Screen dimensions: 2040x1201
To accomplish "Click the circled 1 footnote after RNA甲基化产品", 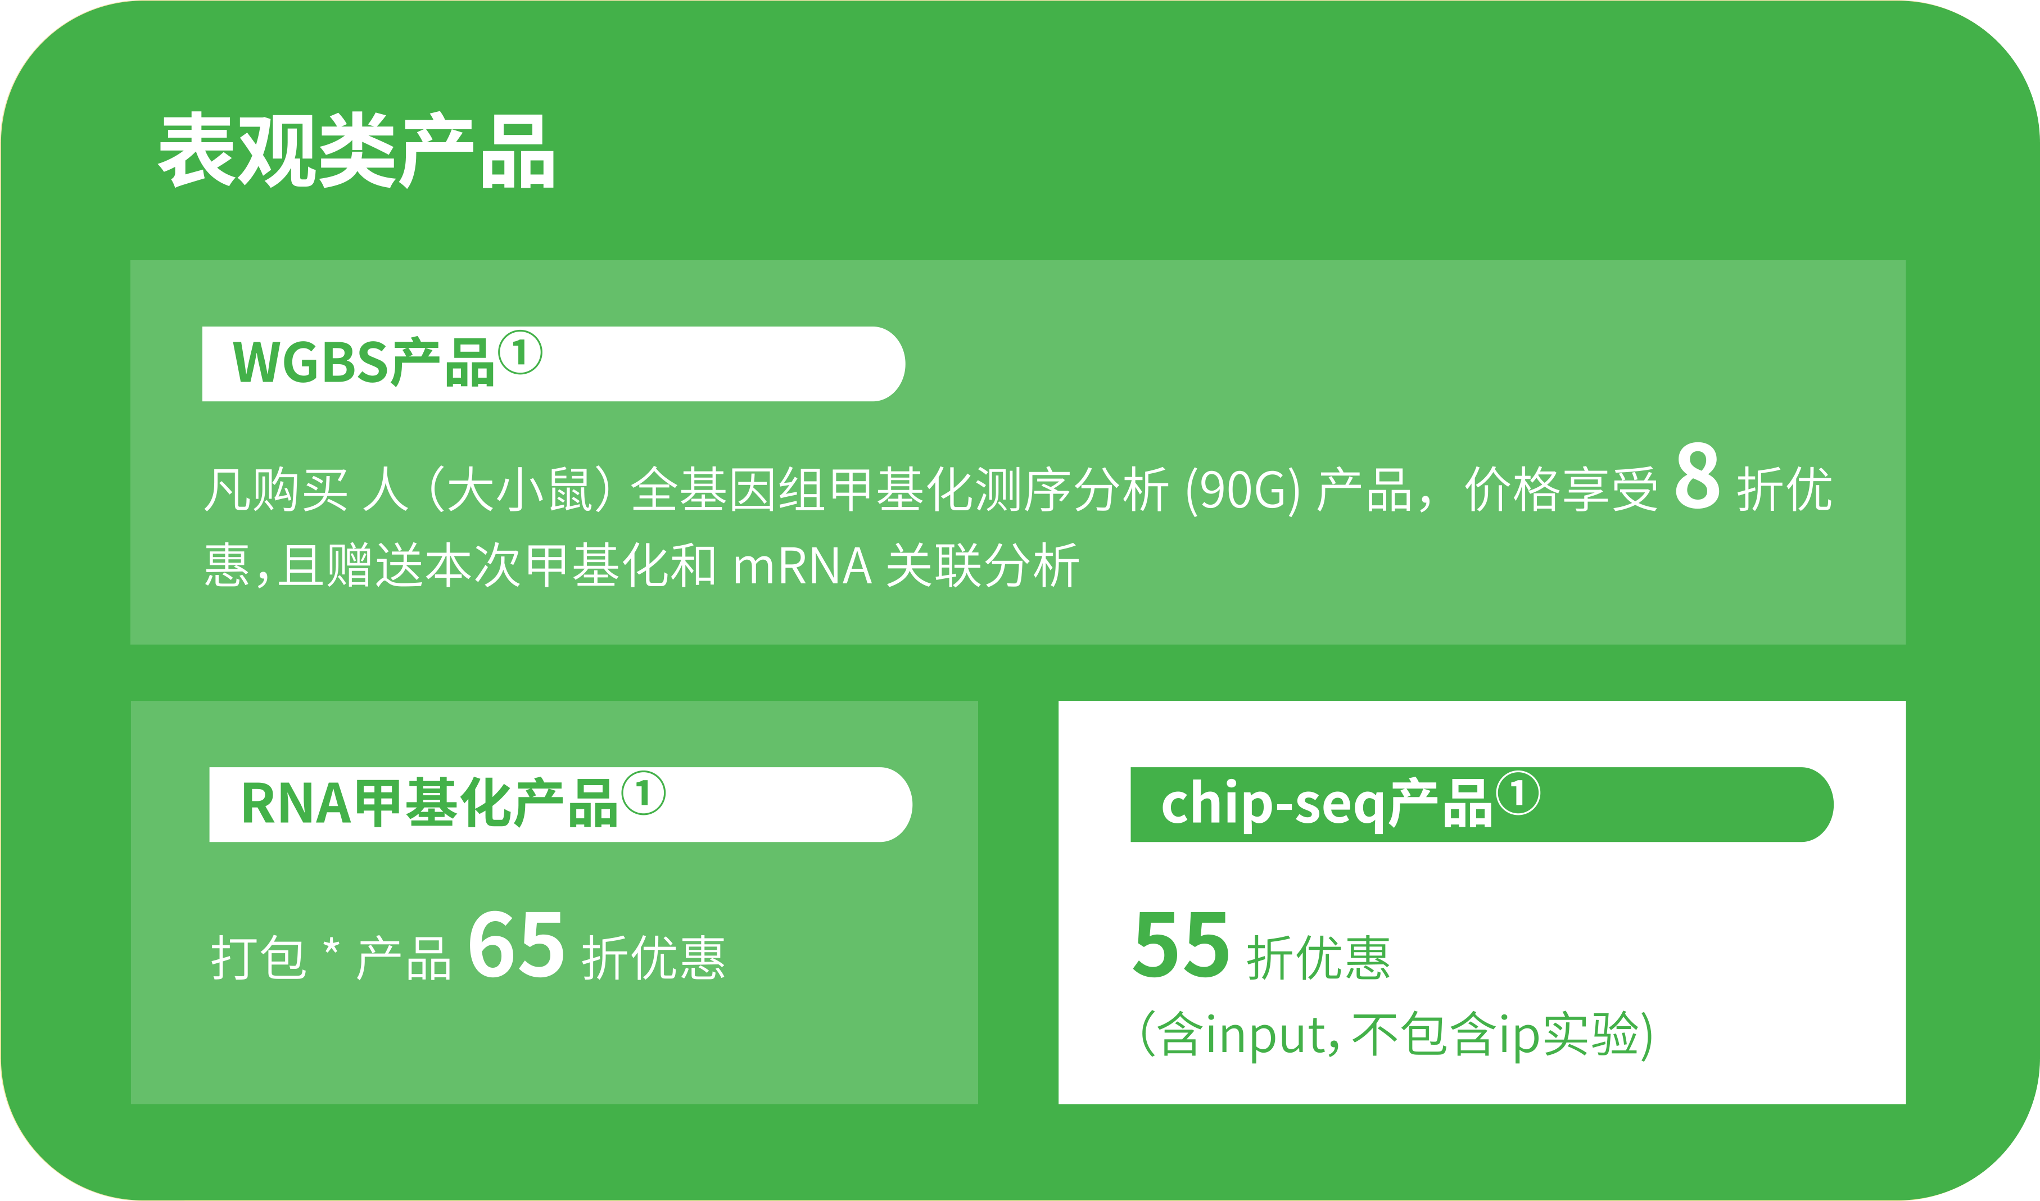I will 644,793.
